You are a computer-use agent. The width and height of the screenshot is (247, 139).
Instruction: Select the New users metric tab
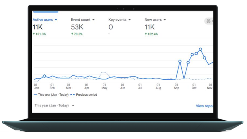[154, 20]
